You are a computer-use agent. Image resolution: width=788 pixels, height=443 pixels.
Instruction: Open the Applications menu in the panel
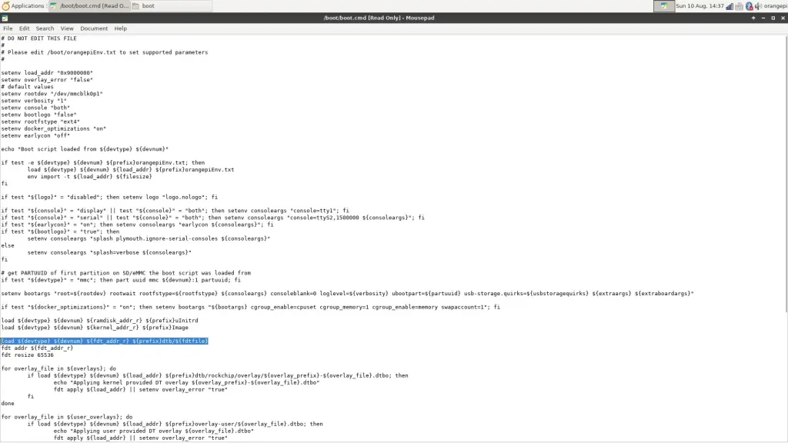tap(27, 5)
